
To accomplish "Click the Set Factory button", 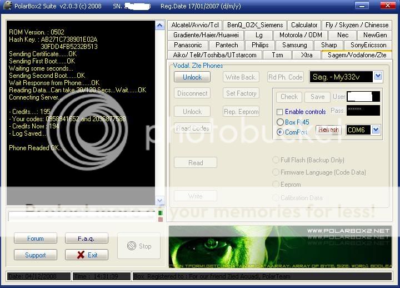I will (241, 93).
